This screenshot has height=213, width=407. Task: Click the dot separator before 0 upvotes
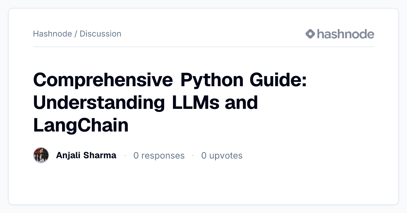click(x=193, y=156)
